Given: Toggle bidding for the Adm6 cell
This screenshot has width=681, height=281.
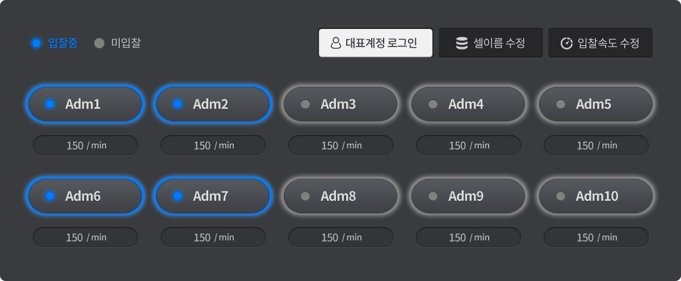Looking at the screenshot, I should point(85,196).
